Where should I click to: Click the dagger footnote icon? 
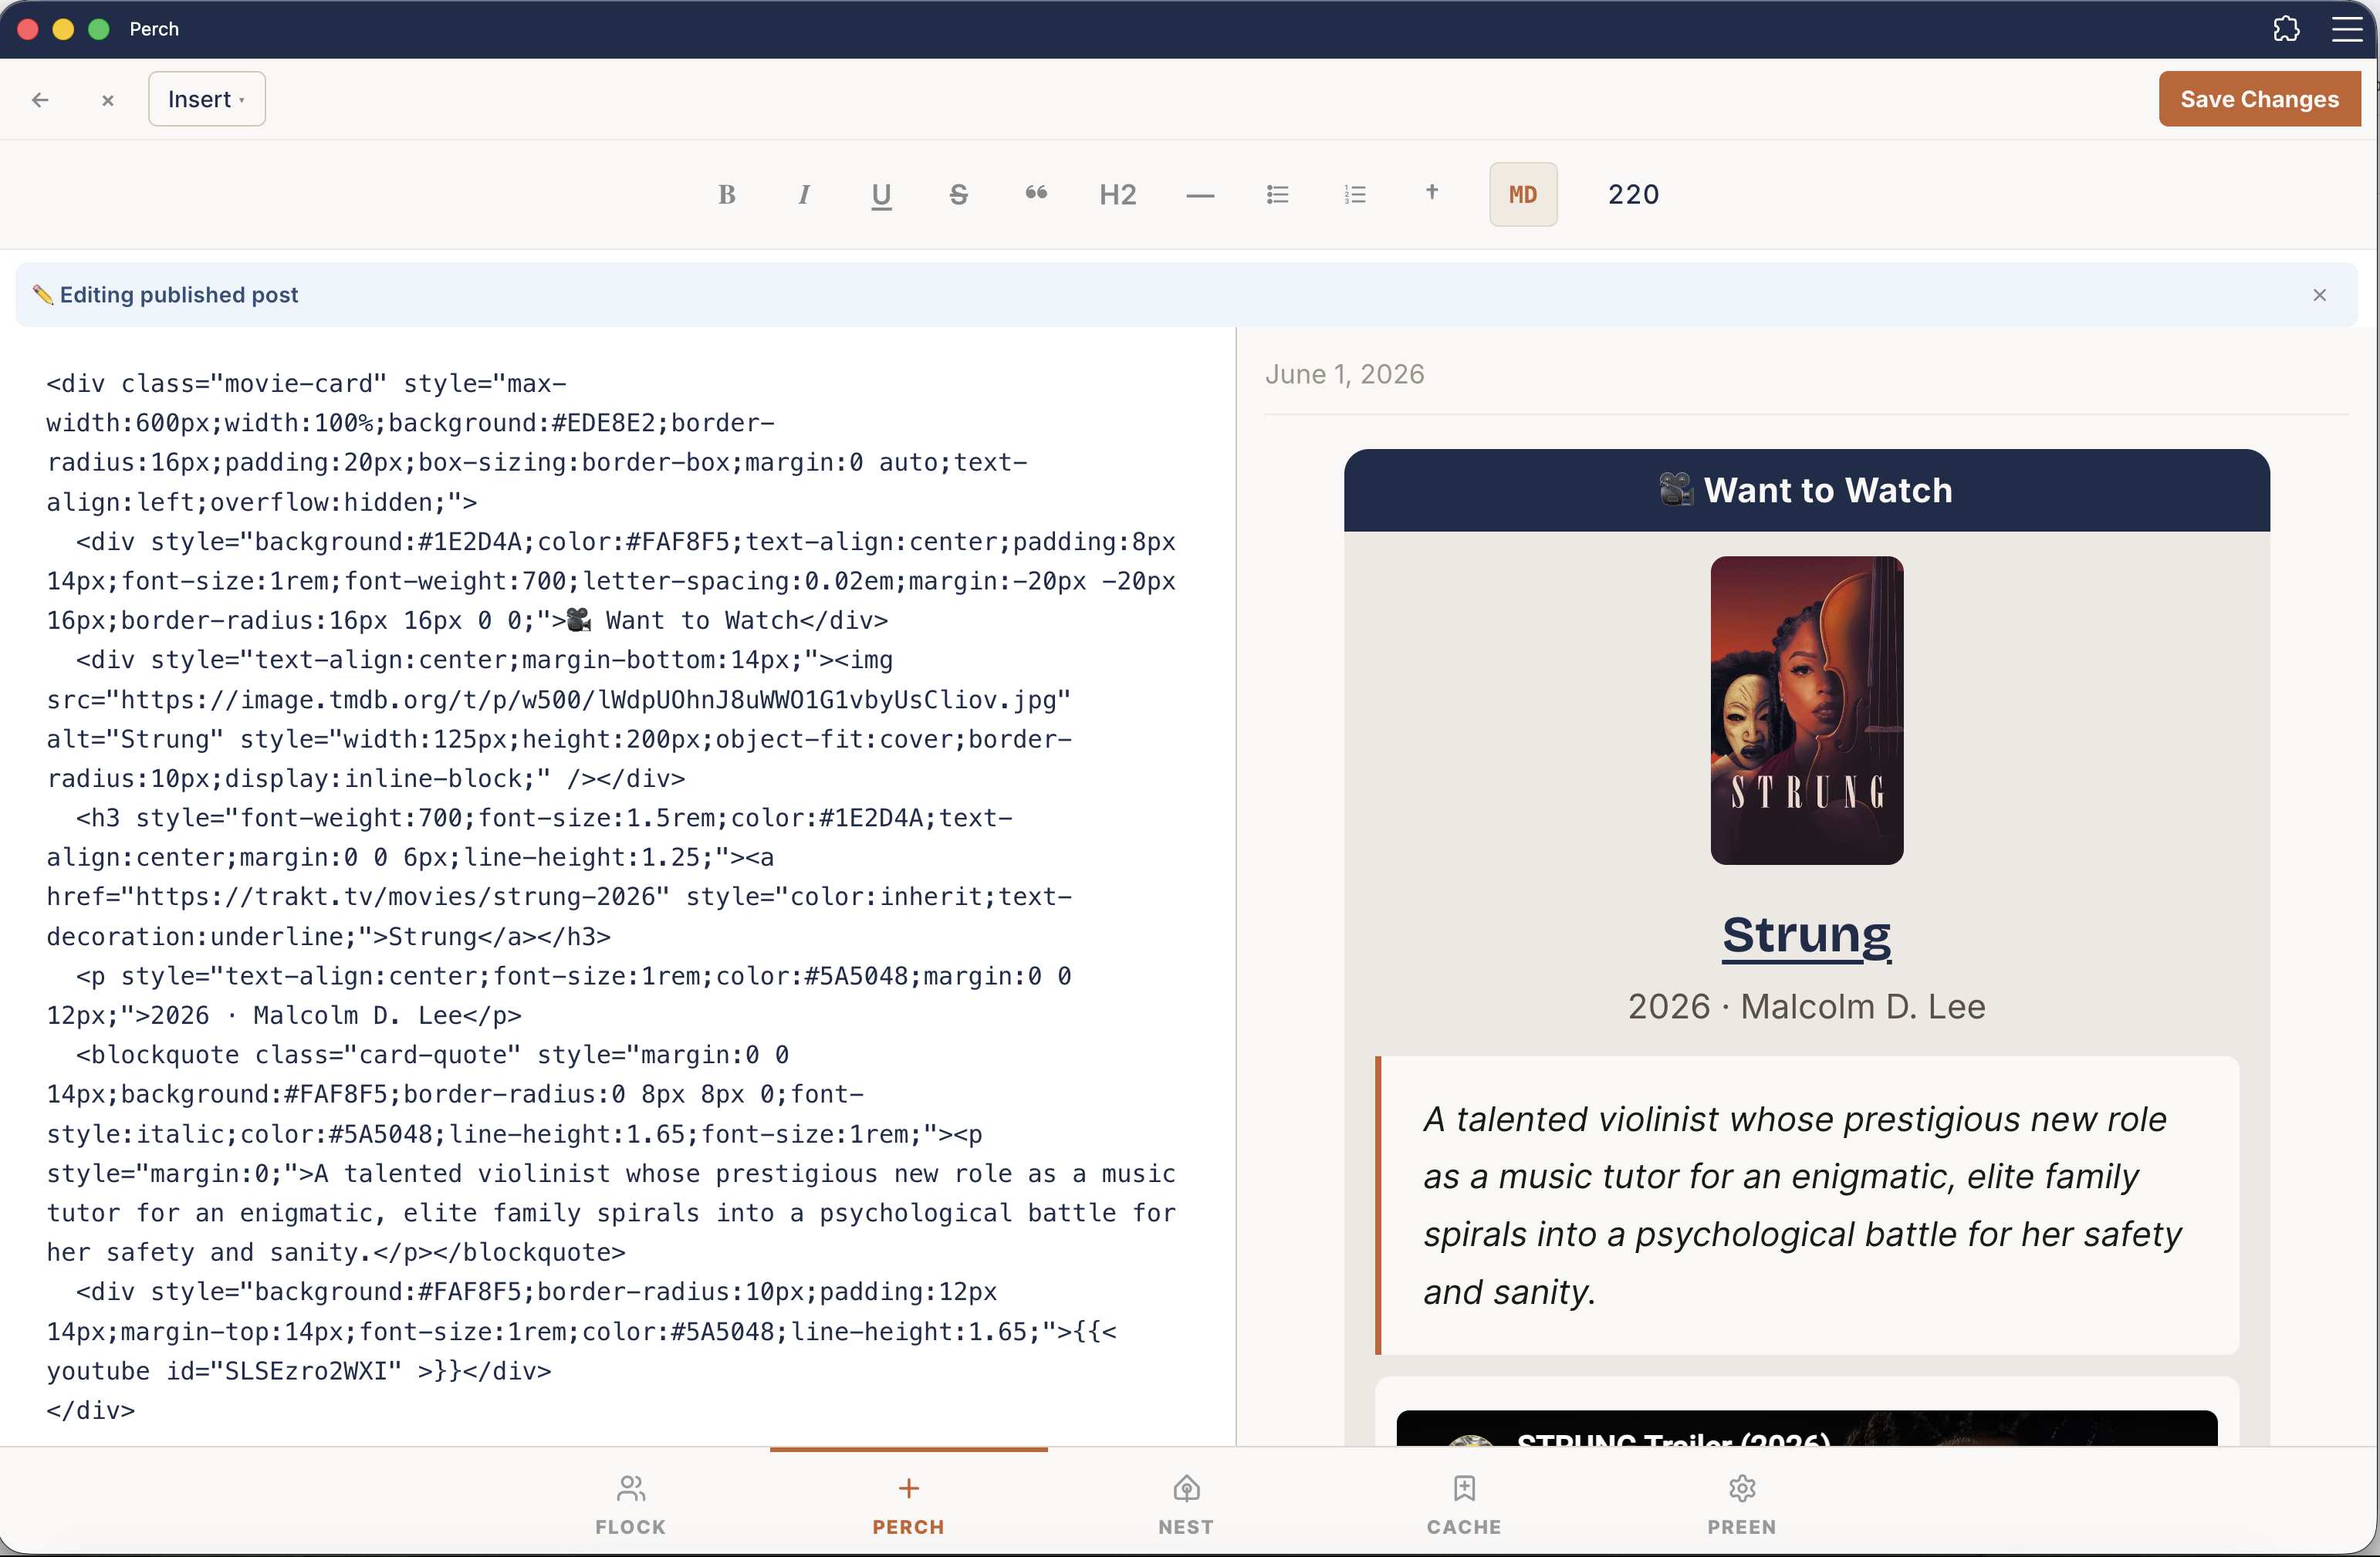click(x=1432, y=192)
